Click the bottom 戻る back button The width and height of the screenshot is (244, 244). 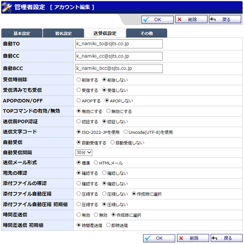click(x=227, y=238)
